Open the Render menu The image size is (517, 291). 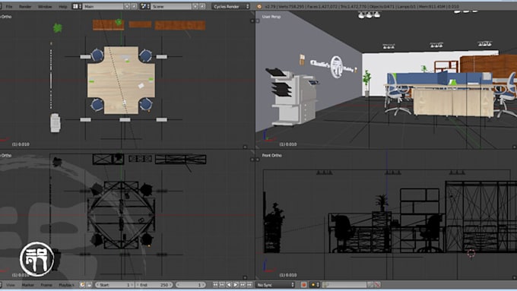[25, 6]
